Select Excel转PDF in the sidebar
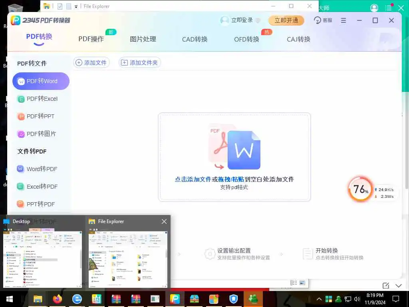 [41, 187]
